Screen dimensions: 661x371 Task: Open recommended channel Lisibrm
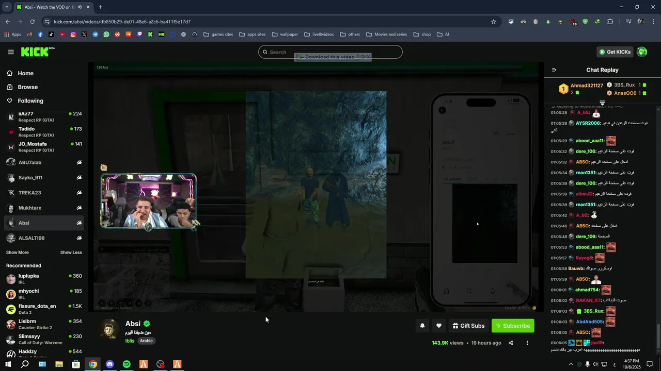point(43,324)
